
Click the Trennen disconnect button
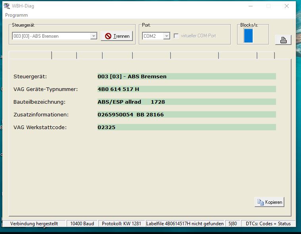(117, 36)
